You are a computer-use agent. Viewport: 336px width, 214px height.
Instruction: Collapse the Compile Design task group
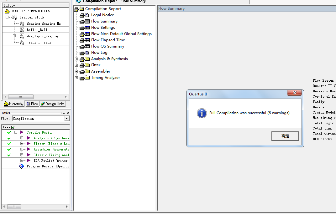click(x=16, y=132)
